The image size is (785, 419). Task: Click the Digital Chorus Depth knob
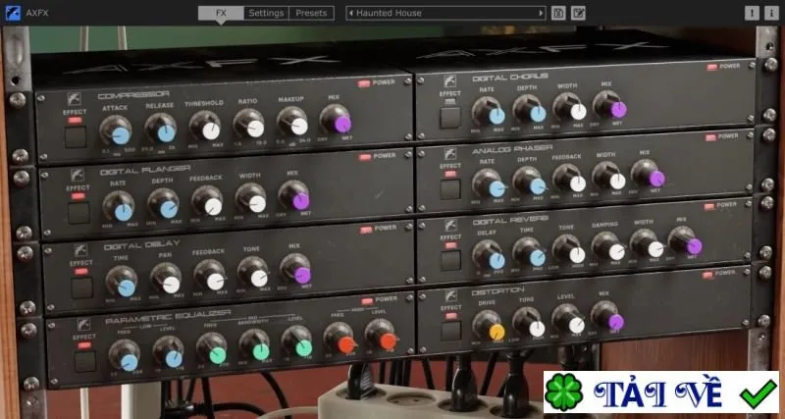pyautogui.click(x=529, y=109)
